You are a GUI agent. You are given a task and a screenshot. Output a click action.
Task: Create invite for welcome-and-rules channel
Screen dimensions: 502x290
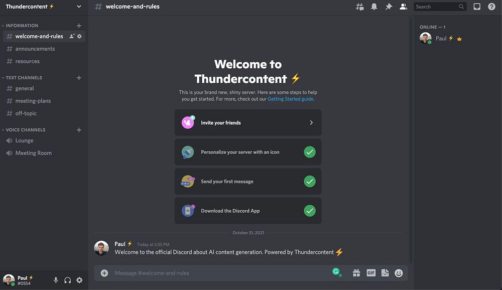tap(72, 36)
